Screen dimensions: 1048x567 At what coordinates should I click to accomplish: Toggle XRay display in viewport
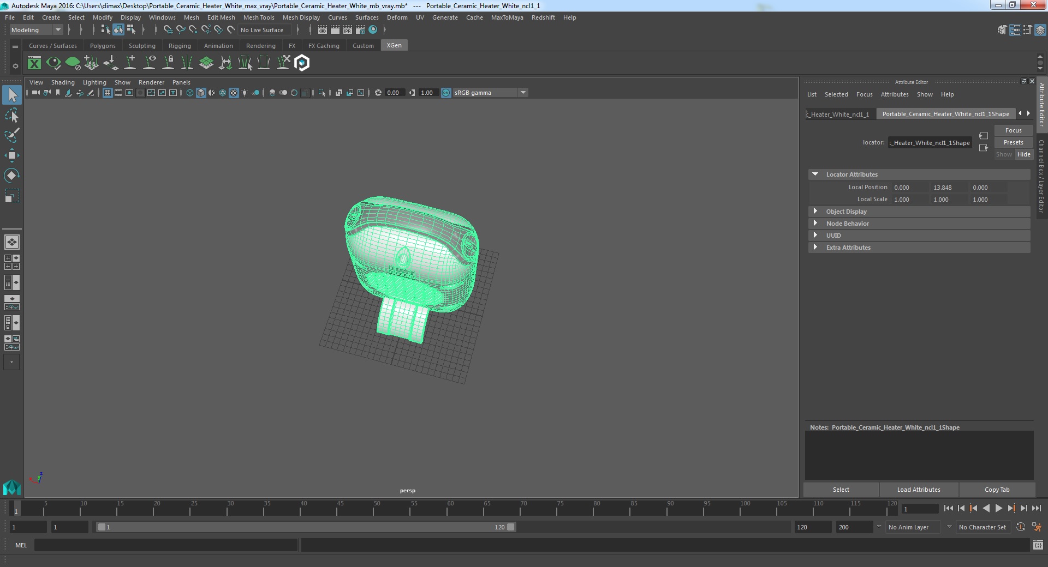(x=338, y=93)
